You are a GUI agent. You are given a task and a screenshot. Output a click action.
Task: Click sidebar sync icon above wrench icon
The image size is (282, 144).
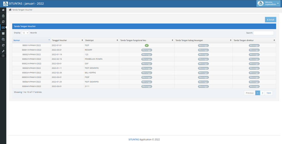coord(3,45)
